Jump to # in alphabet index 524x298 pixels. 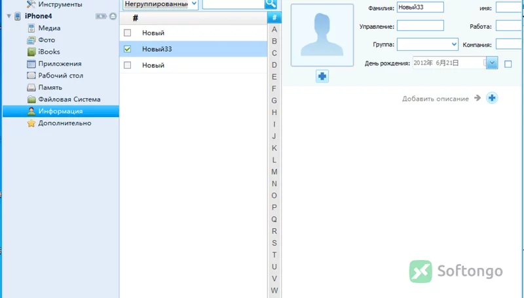coord(274,18)
